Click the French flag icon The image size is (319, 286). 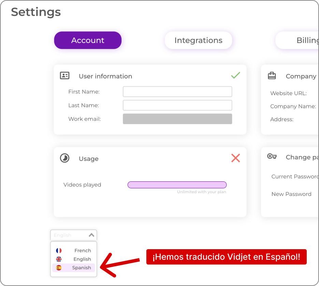(59, 251)
